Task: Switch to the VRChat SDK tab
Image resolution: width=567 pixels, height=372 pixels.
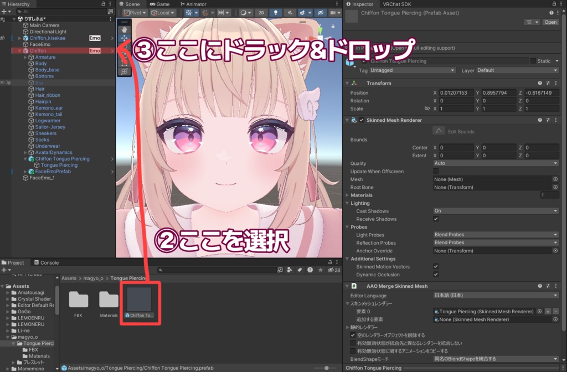Action: (396, 4)
